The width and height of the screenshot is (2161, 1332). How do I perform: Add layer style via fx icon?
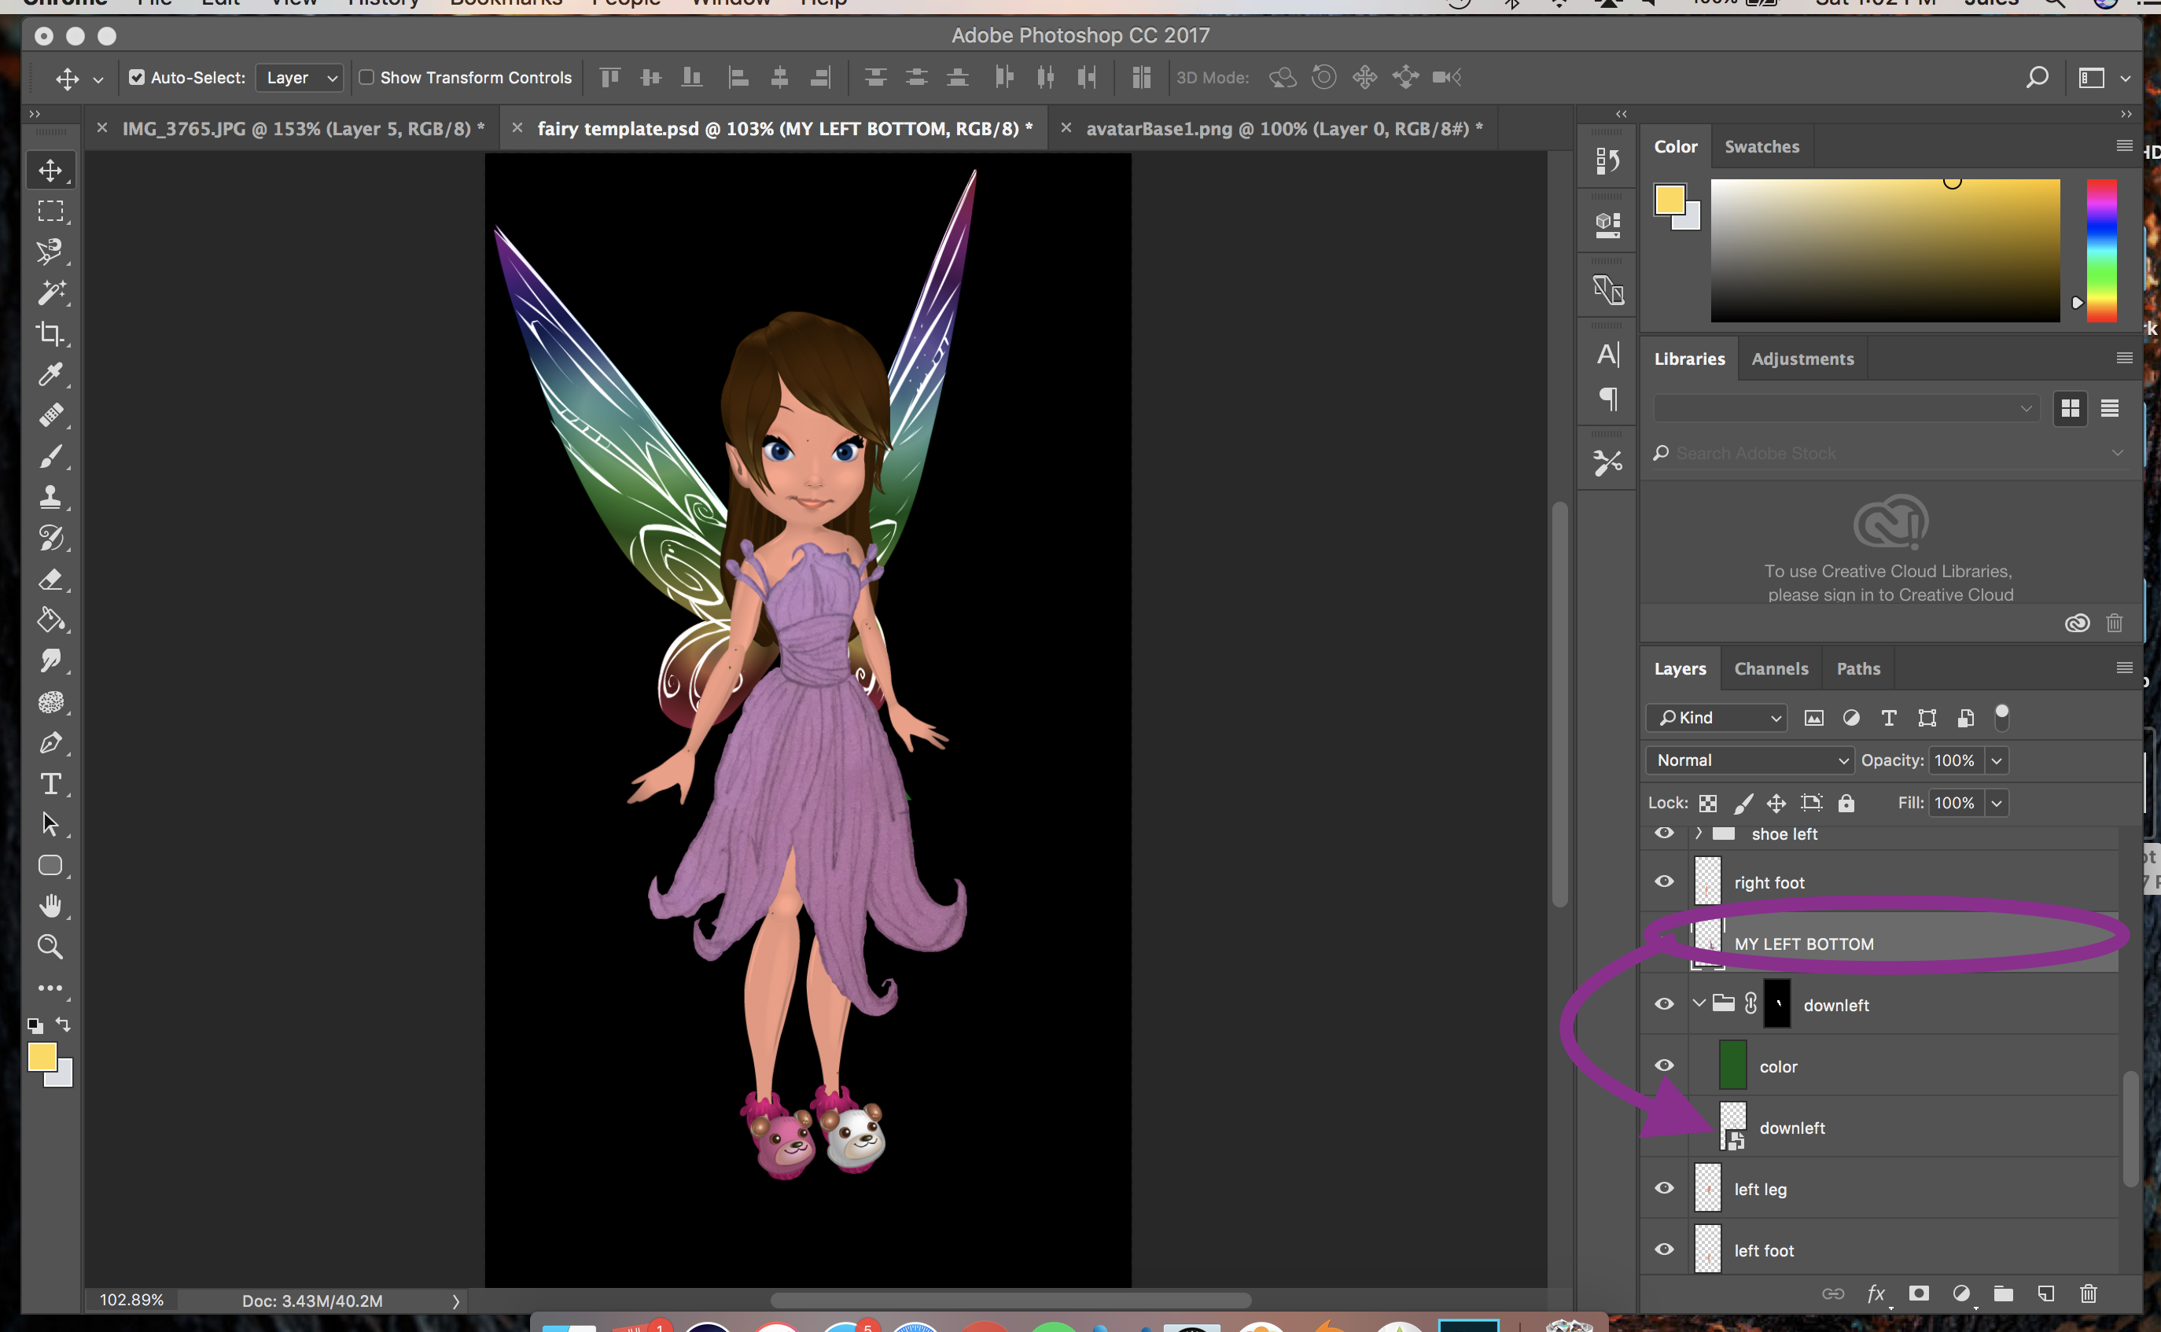(1876, 1293)
